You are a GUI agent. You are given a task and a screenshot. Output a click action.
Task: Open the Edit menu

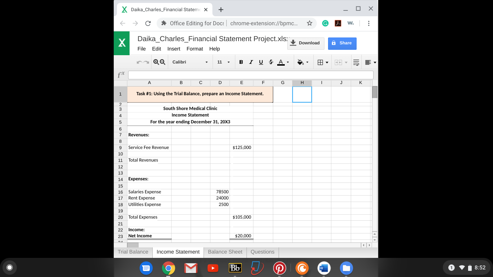click(x=157, y=49)
